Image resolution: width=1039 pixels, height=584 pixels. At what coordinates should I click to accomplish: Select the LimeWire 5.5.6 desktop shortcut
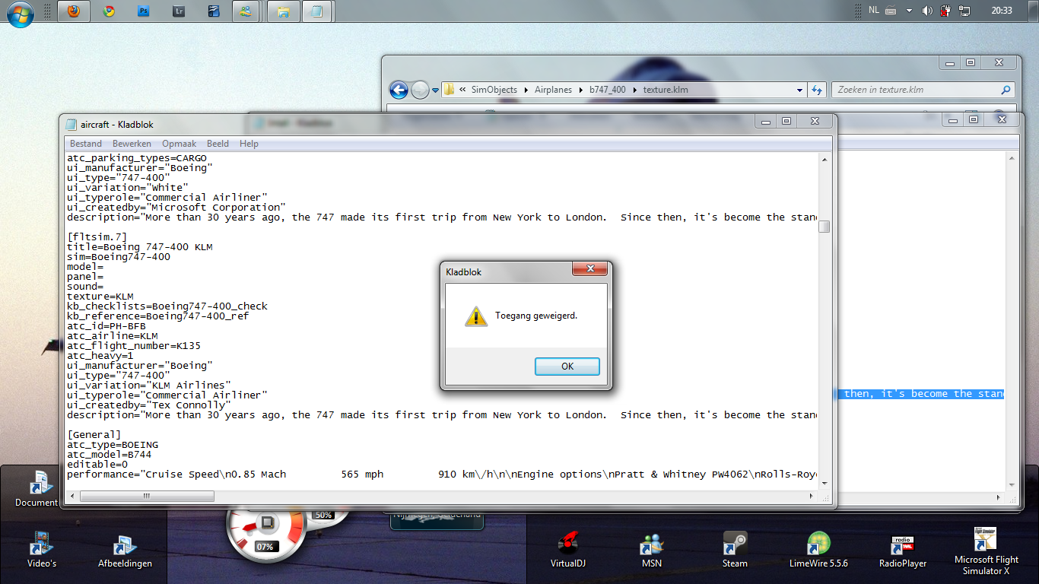818,549
